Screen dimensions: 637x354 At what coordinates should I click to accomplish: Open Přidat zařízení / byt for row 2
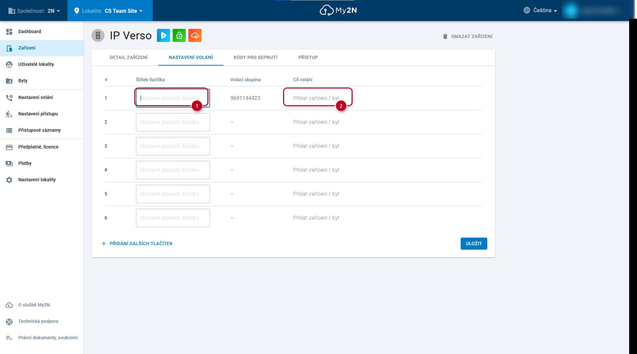(x=316, y=122)
